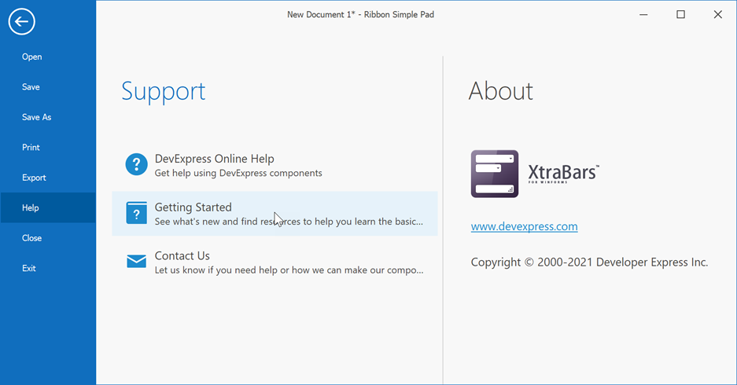Click the About heading text
This screenshot has height=385, width=737.
(500, 90)
